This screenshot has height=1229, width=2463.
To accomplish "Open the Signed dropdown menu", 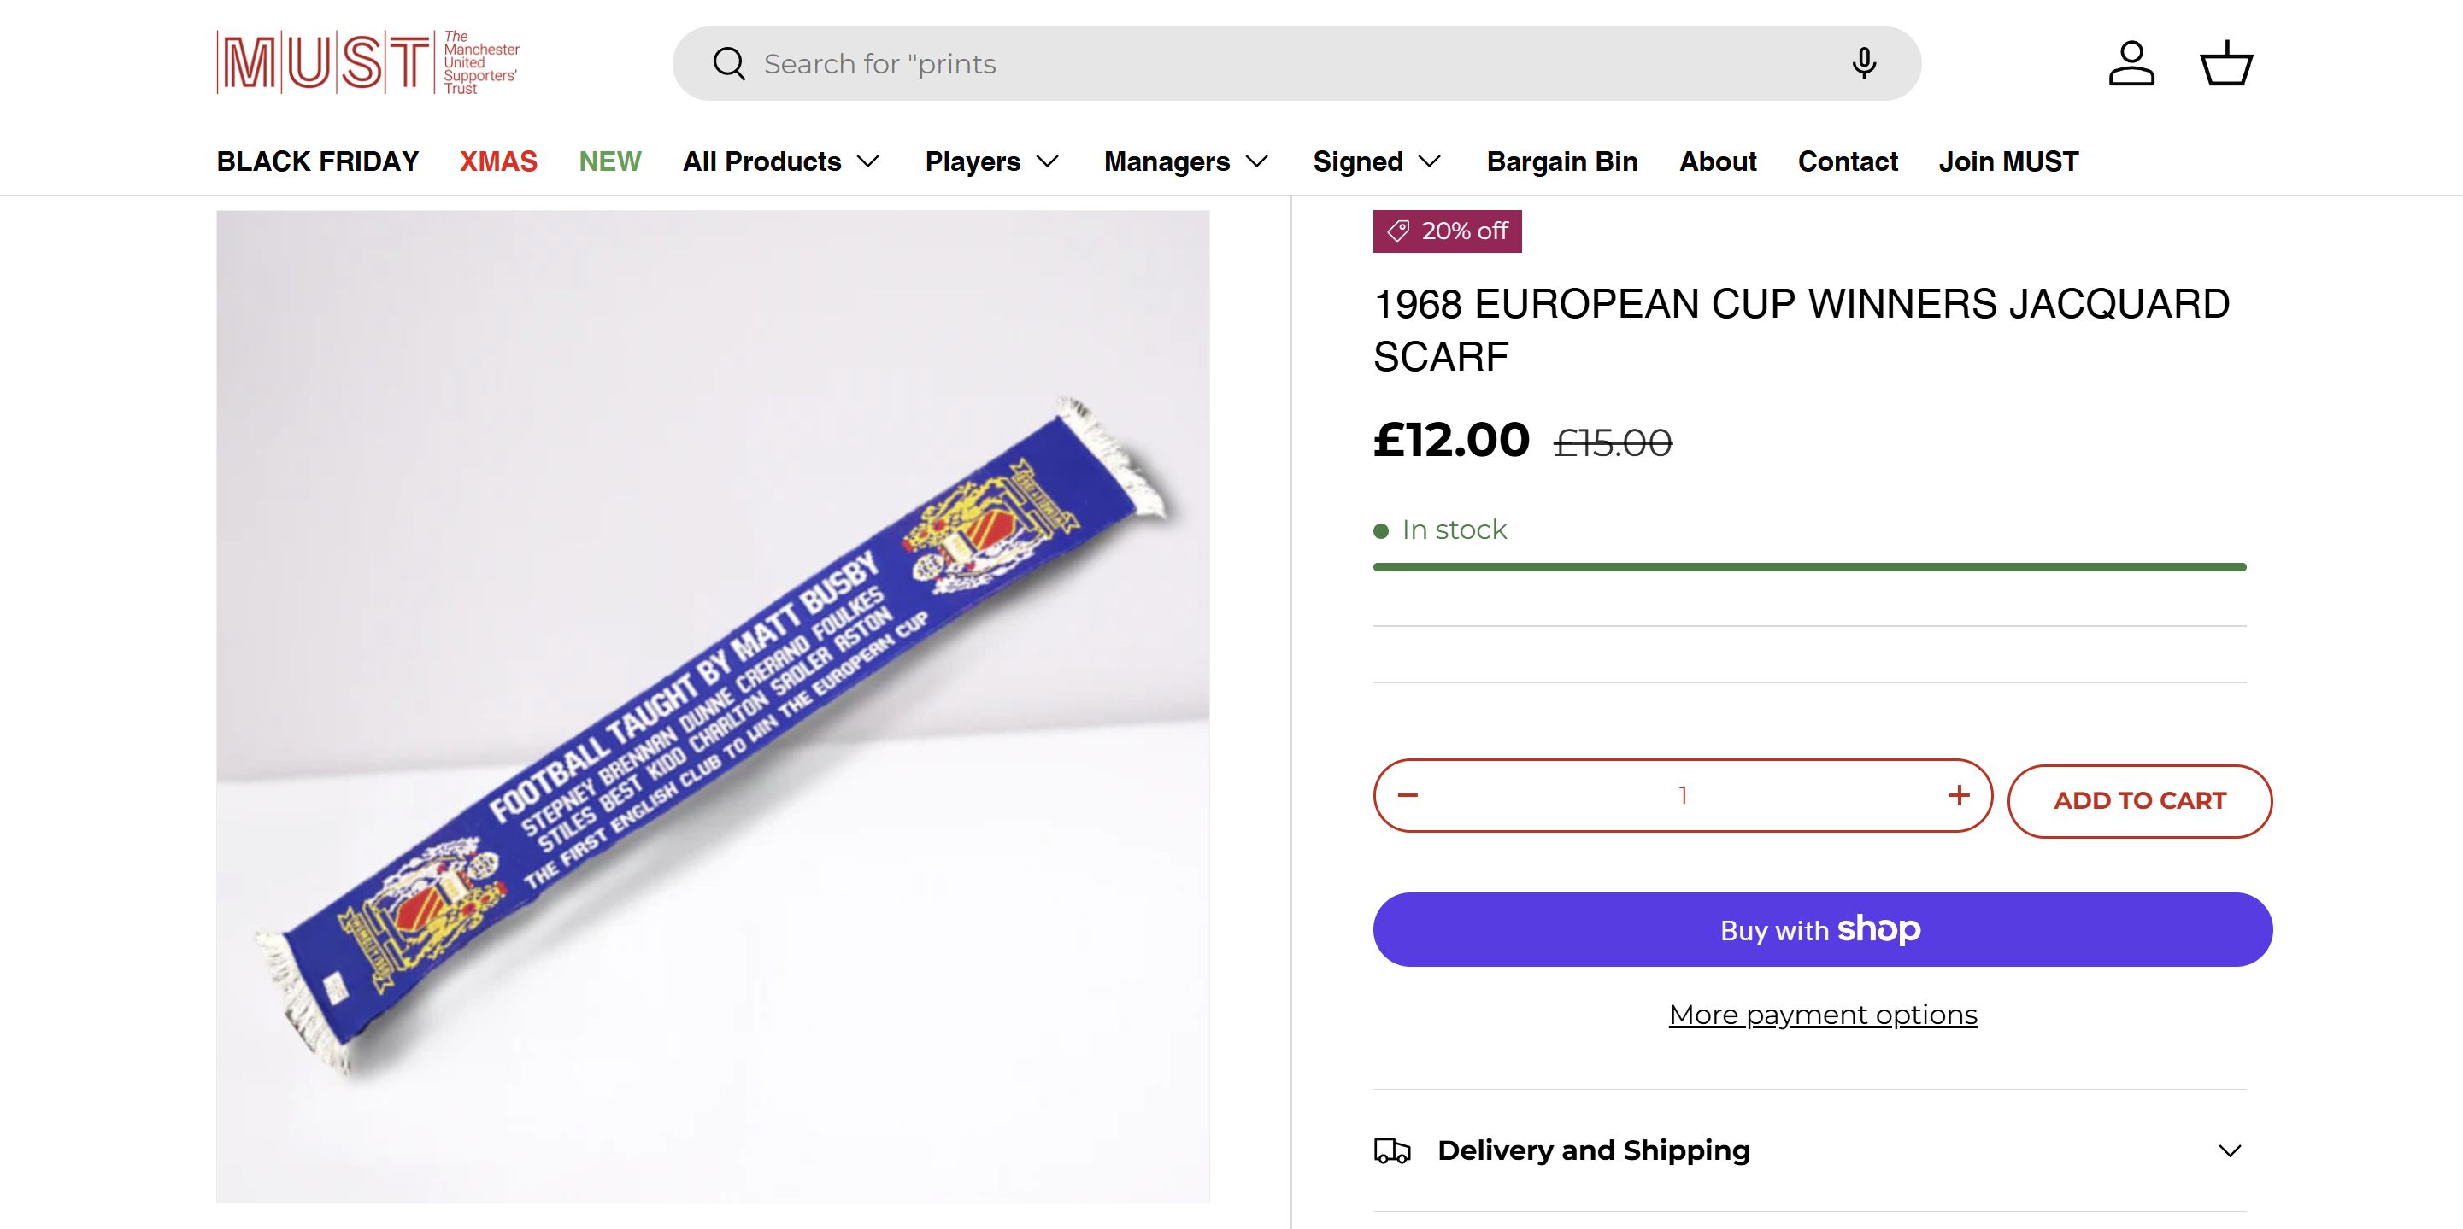I will point(1376,161).
